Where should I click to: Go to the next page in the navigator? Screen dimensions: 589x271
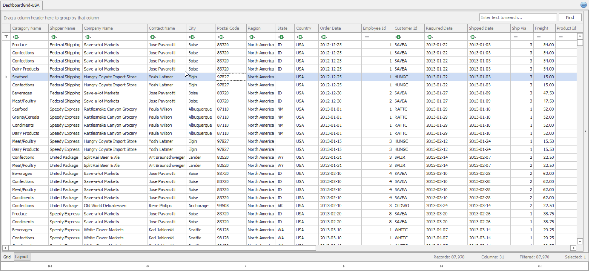tap(441, 266)
